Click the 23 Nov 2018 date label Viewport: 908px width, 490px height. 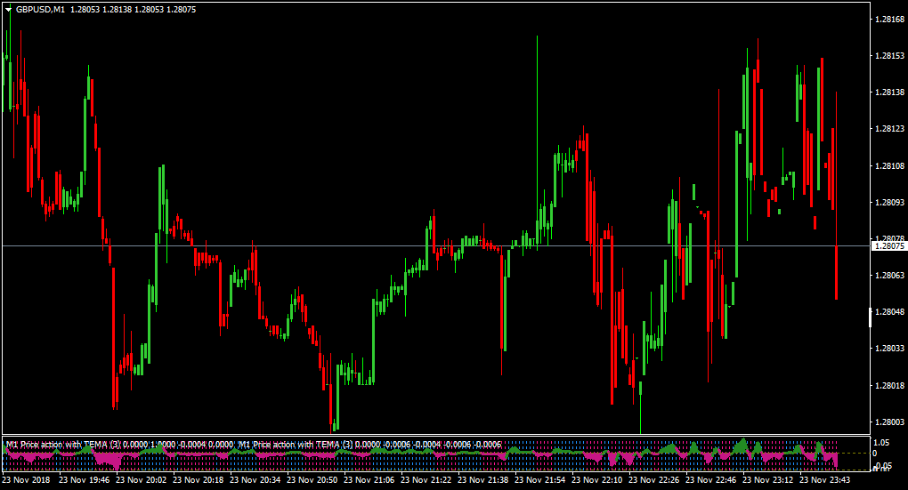[x=26, y=479]
